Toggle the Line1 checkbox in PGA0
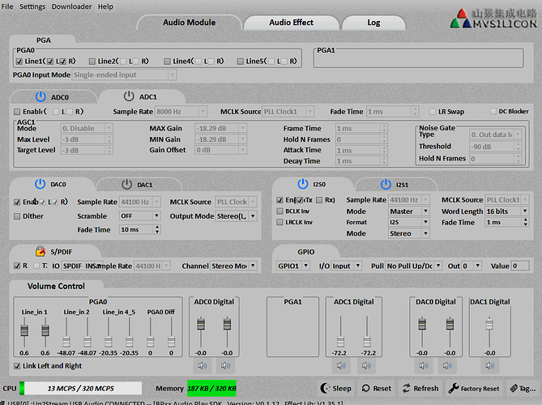 pyautogui.click(x=19, y=62)
